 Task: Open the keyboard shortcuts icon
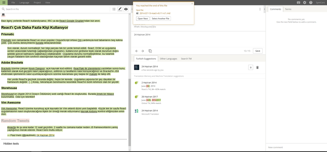(299, 3)
